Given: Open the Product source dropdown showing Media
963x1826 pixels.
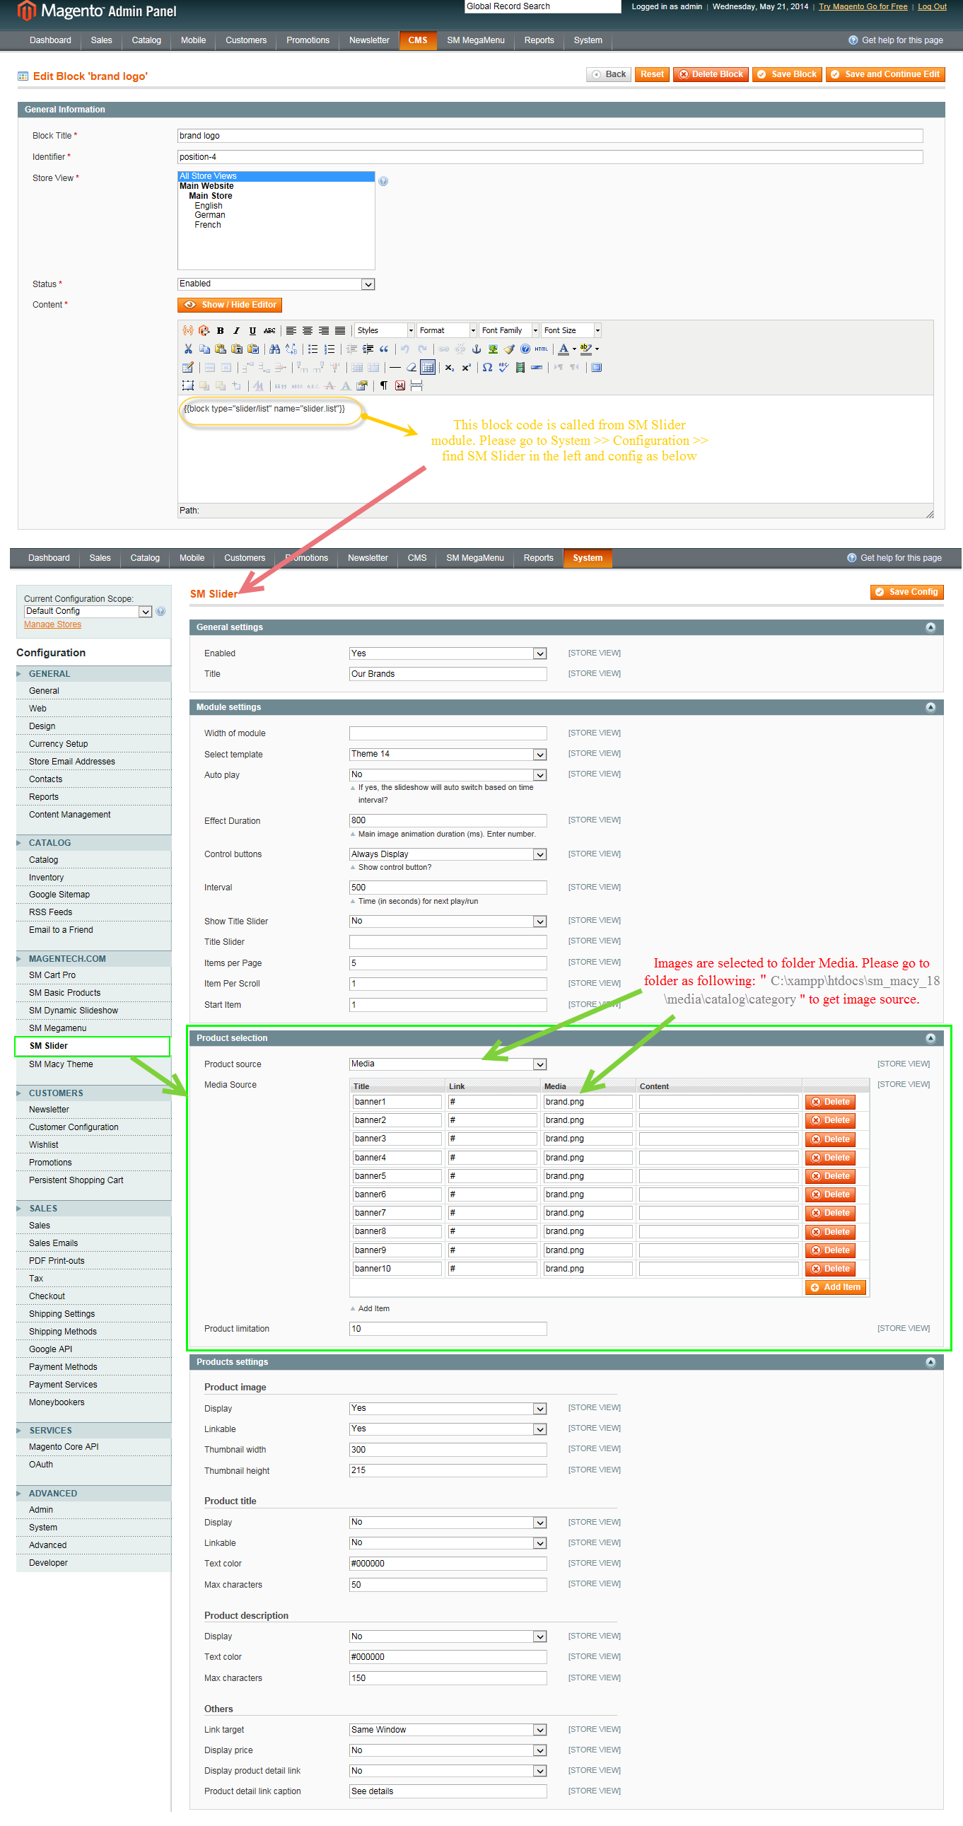Looking at the screenshot, I should (x=447, y=1064).
